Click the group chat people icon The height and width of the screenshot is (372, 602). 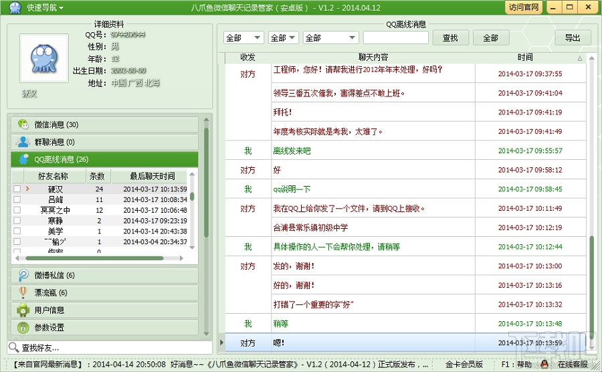tap(23, 142)
